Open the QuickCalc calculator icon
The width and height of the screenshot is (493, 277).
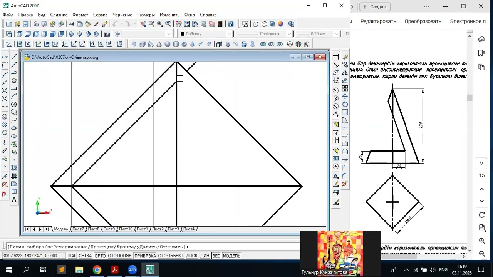point(220,24)
